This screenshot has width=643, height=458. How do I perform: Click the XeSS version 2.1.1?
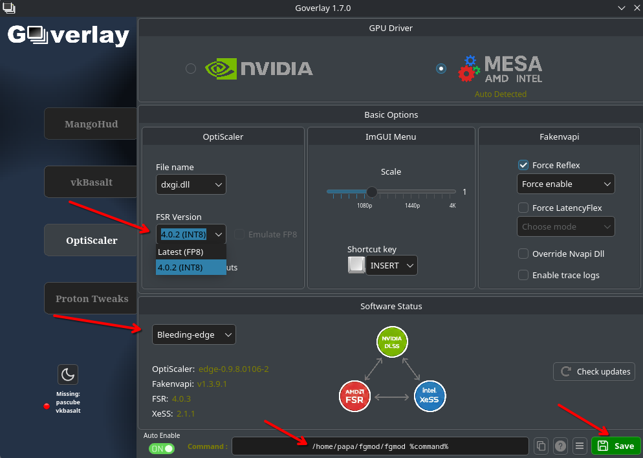point(186,414)
